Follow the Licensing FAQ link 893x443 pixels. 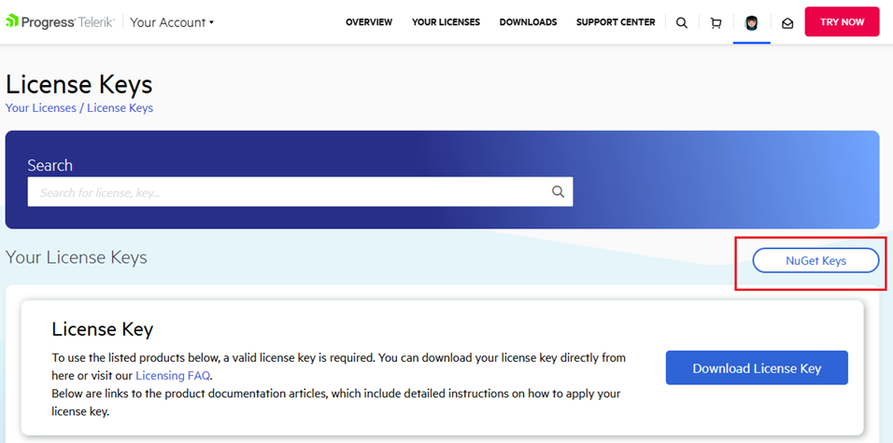coord(173,375)
